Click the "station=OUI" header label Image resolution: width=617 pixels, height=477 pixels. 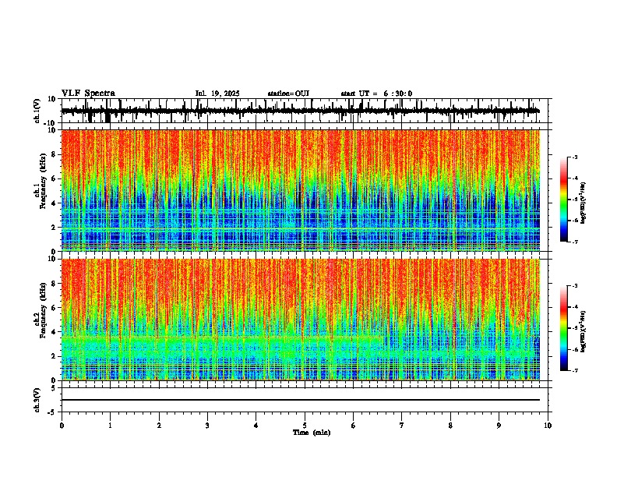click(x=288, y=94)
